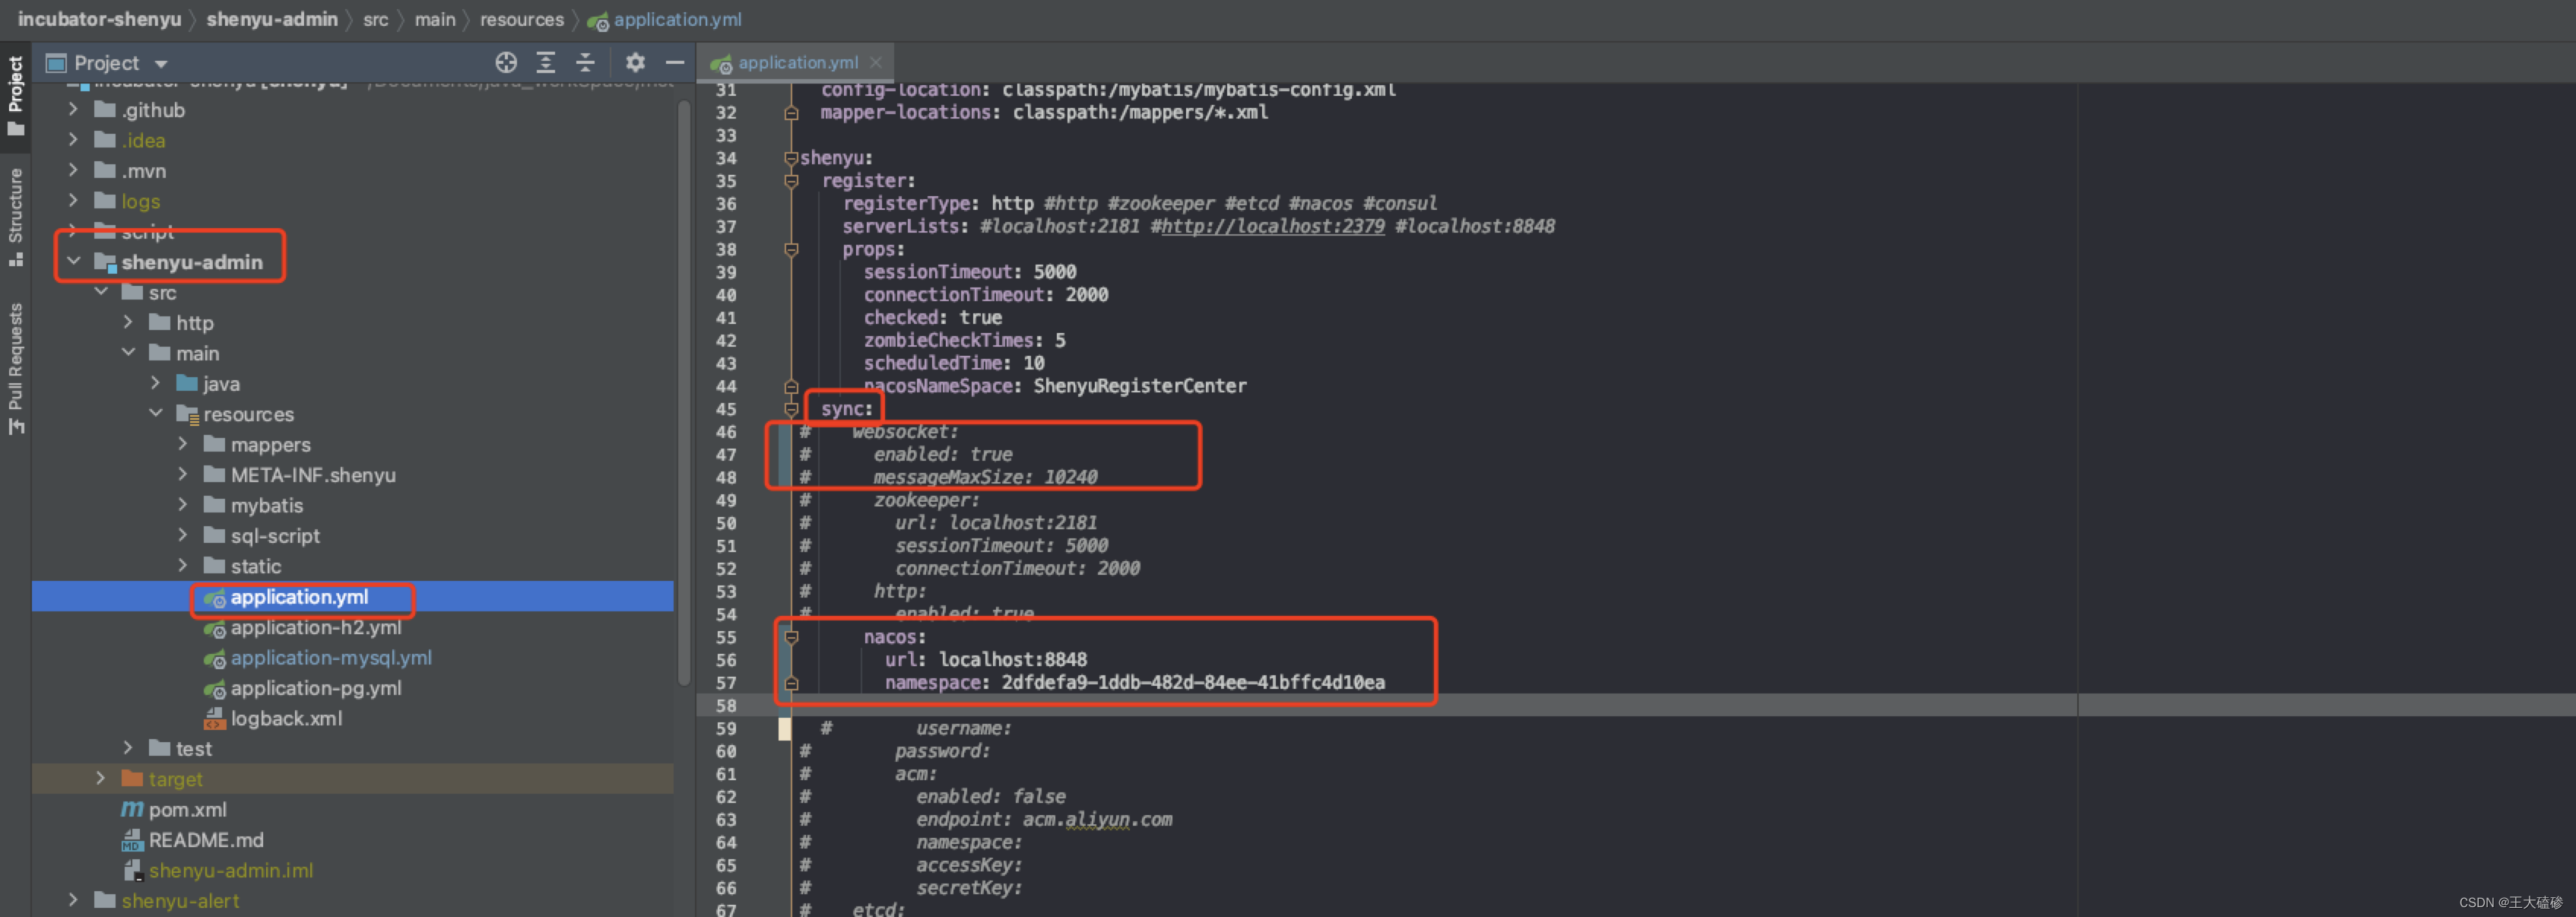Expand the .github folder
This screenshot has height=917, width=2576.
pyautogui.click(x=73, y=109)
